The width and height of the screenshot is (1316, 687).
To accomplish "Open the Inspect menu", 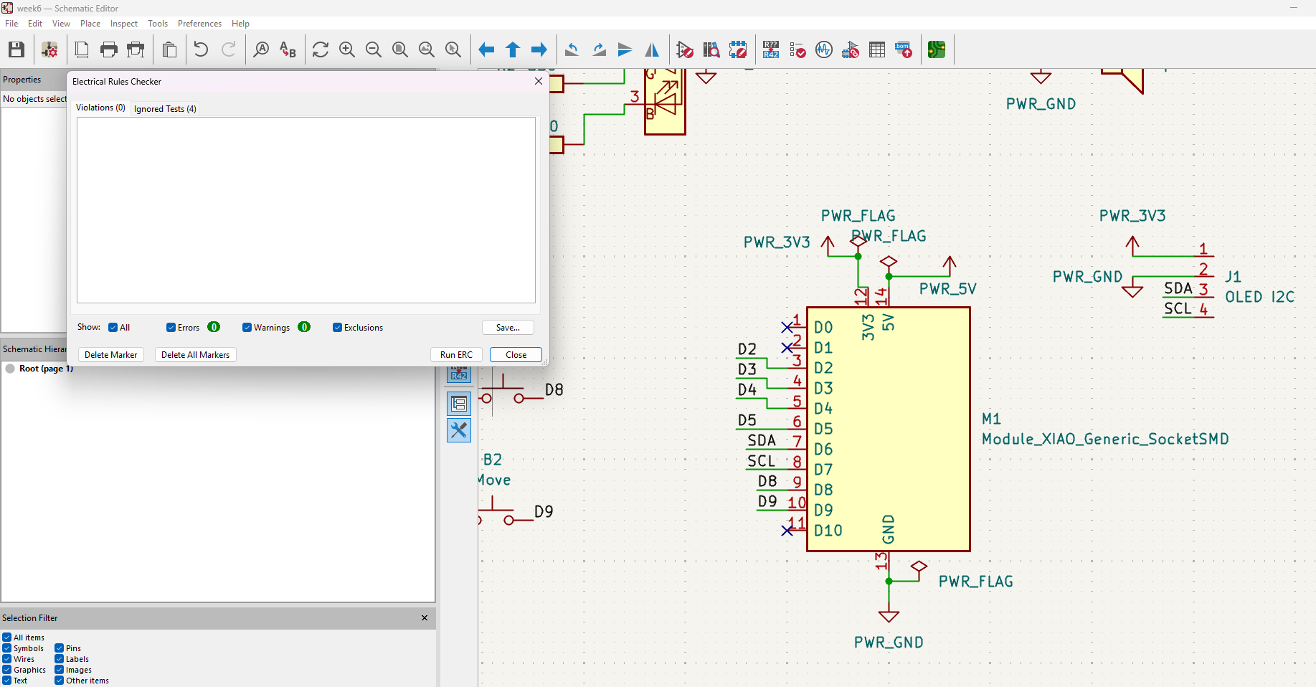I will (123, 24).
